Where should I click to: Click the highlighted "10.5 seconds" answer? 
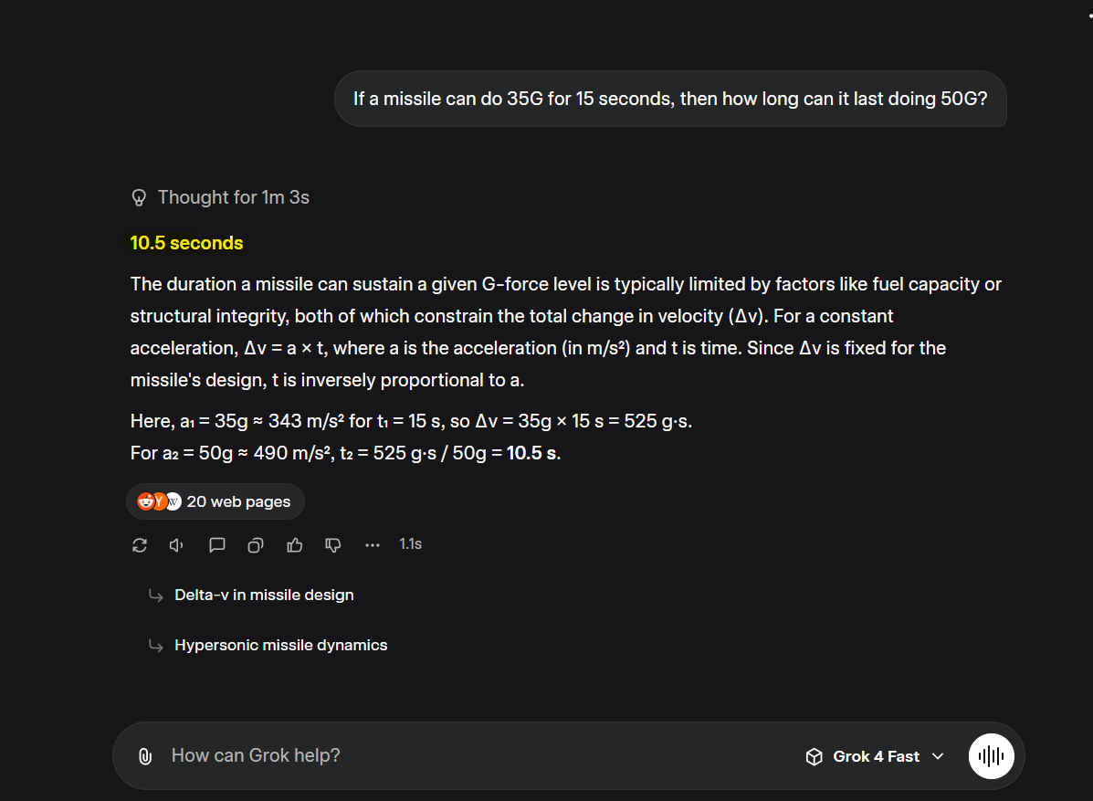[x=186, y=243]
